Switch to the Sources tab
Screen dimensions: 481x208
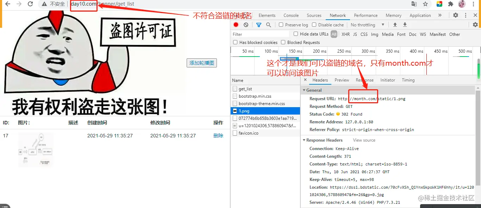tap(314, 15)
